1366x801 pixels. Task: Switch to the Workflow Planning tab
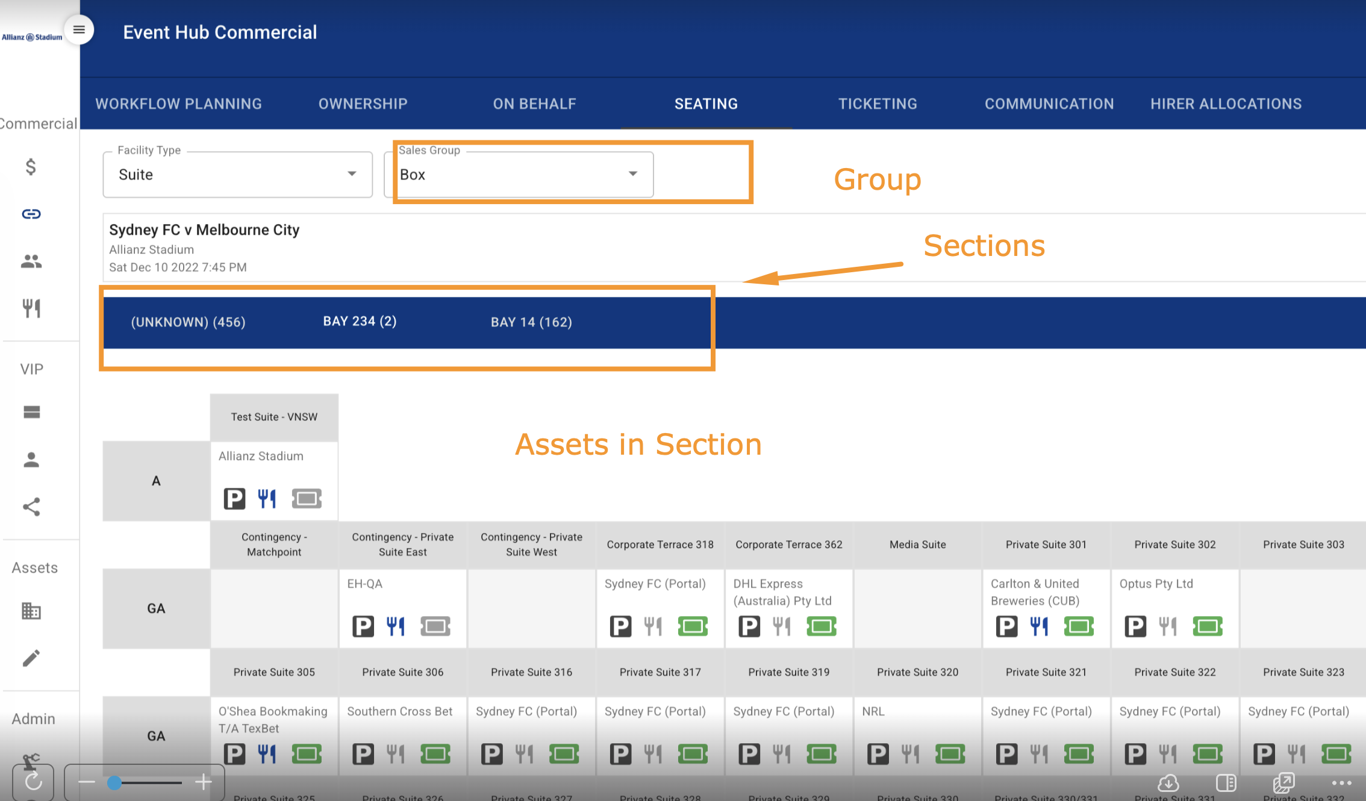coord(179,104)
